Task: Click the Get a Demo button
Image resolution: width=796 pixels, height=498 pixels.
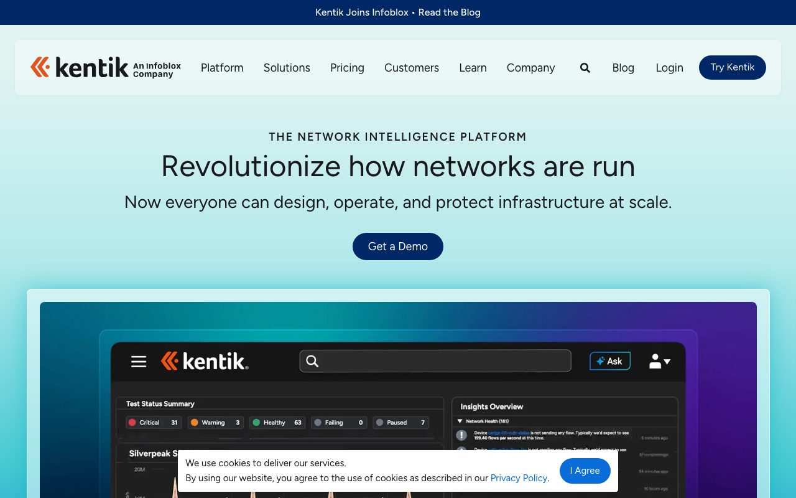Action: point(398,247)
